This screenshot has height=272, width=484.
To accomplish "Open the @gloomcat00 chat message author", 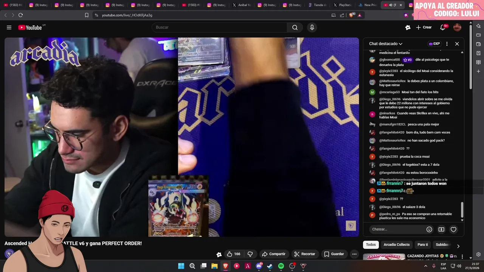I will point(389,60).
